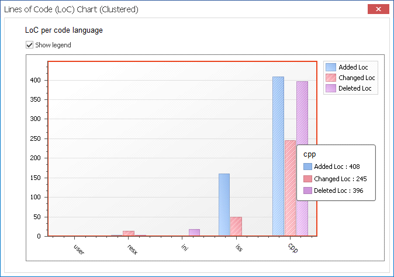Click the ini Deleted Loc purple bar
Viewport: 394px width, 277px height.
(194, 233)
